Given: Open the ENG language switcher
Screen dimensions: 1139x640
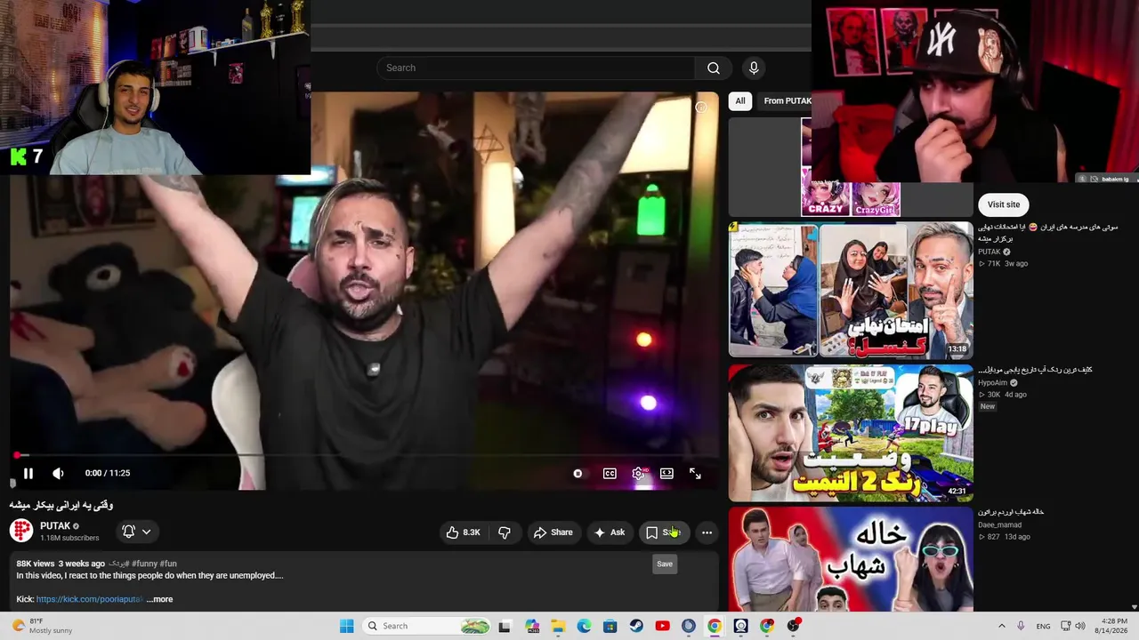Looking at the screenshot, I should (1043, 626).
